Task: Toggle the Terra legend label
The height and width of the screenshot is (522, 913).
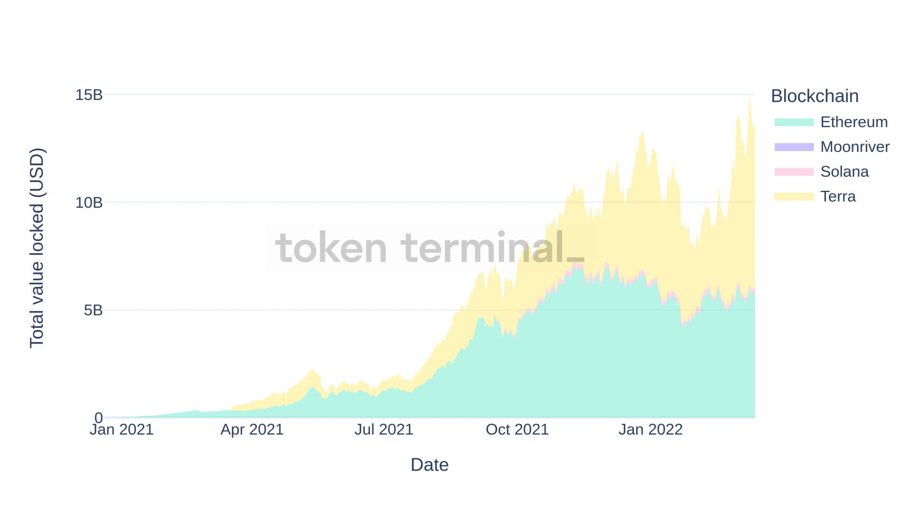Action: (x=838, y=197)
